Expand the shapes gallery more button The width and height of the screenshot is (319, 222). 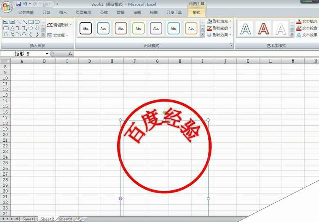[43, 35]
